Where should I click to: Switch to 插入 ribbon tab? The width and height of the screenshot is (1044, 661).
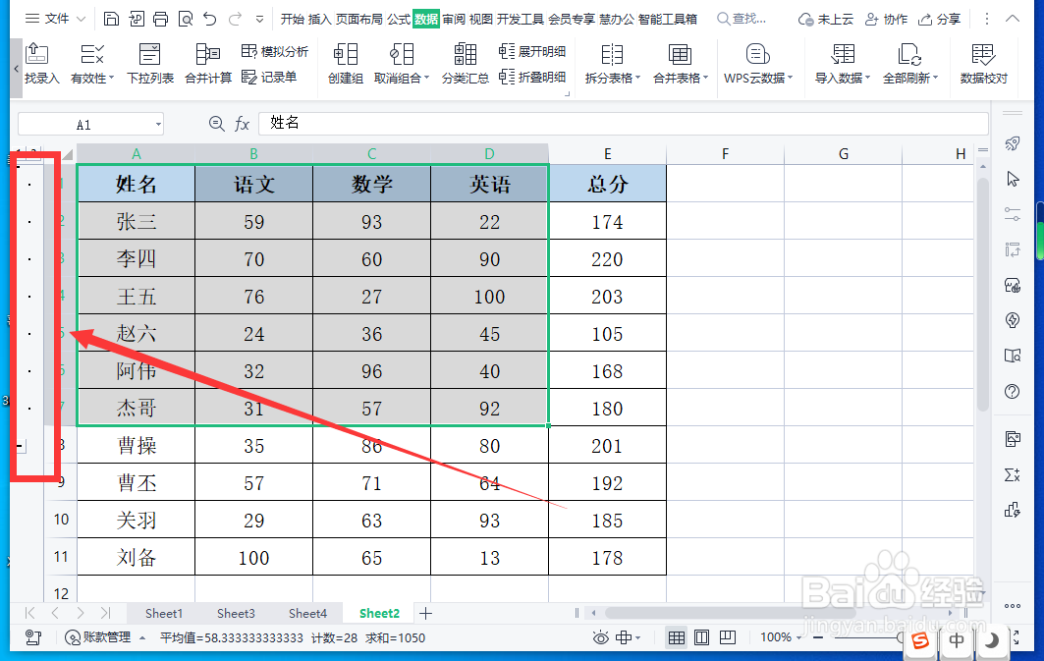pyautogui.click(x=319, y=19)
